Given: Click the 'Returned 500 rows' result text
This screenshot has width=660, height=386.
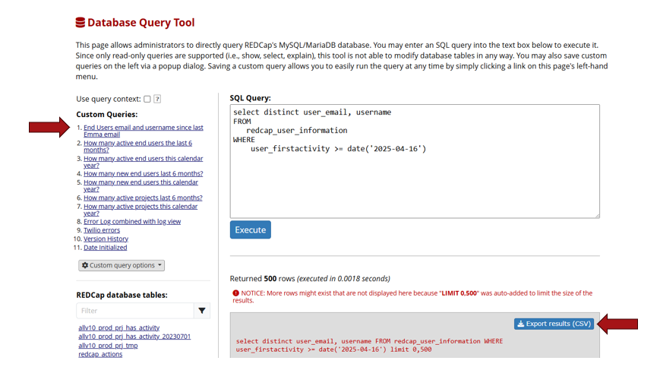Looking at the screenshot, I should click(x=310, y=279).
